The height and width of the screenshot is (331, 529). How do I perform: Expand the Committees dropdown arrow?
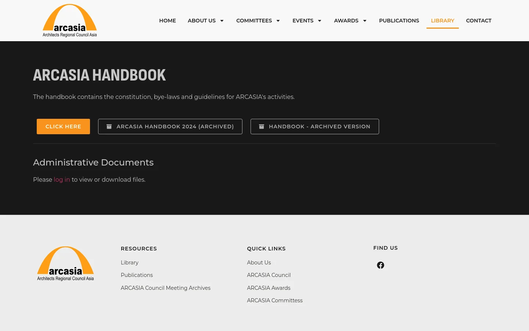278,21
